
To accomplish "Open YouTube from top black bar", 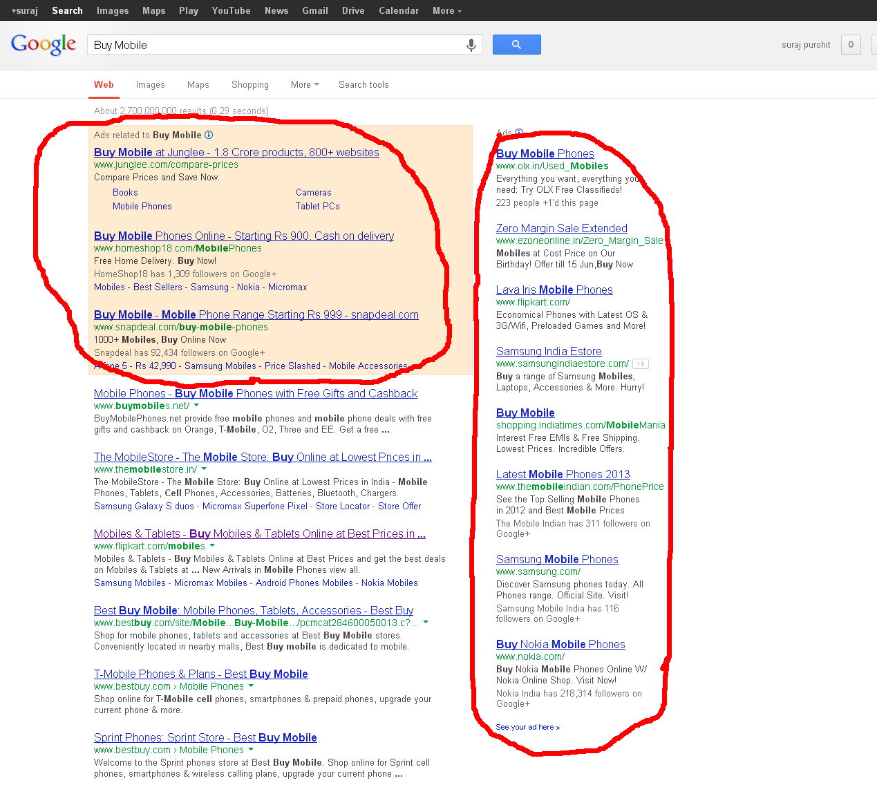I will pyautogui.click(x=231, y=10).
